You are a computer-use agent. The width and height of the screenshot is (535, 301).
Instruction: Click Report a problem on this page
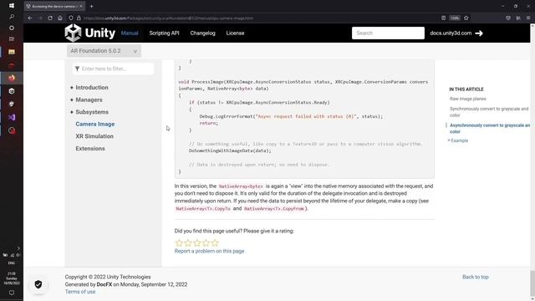[x=209, y=251]
